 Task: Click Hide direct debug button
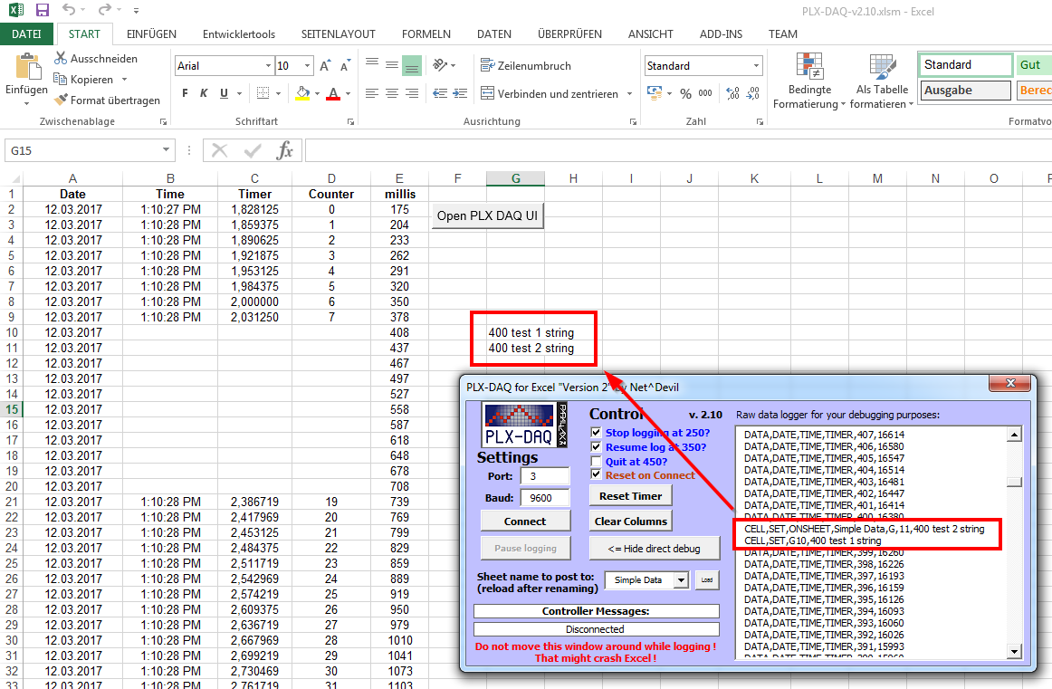655,549
